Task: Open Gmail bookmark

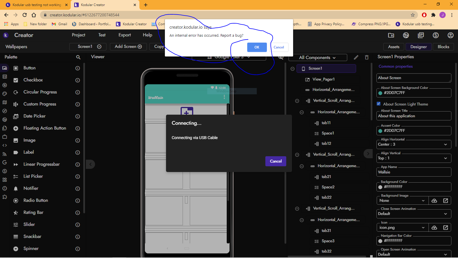Action: click(x=59, y=24)
